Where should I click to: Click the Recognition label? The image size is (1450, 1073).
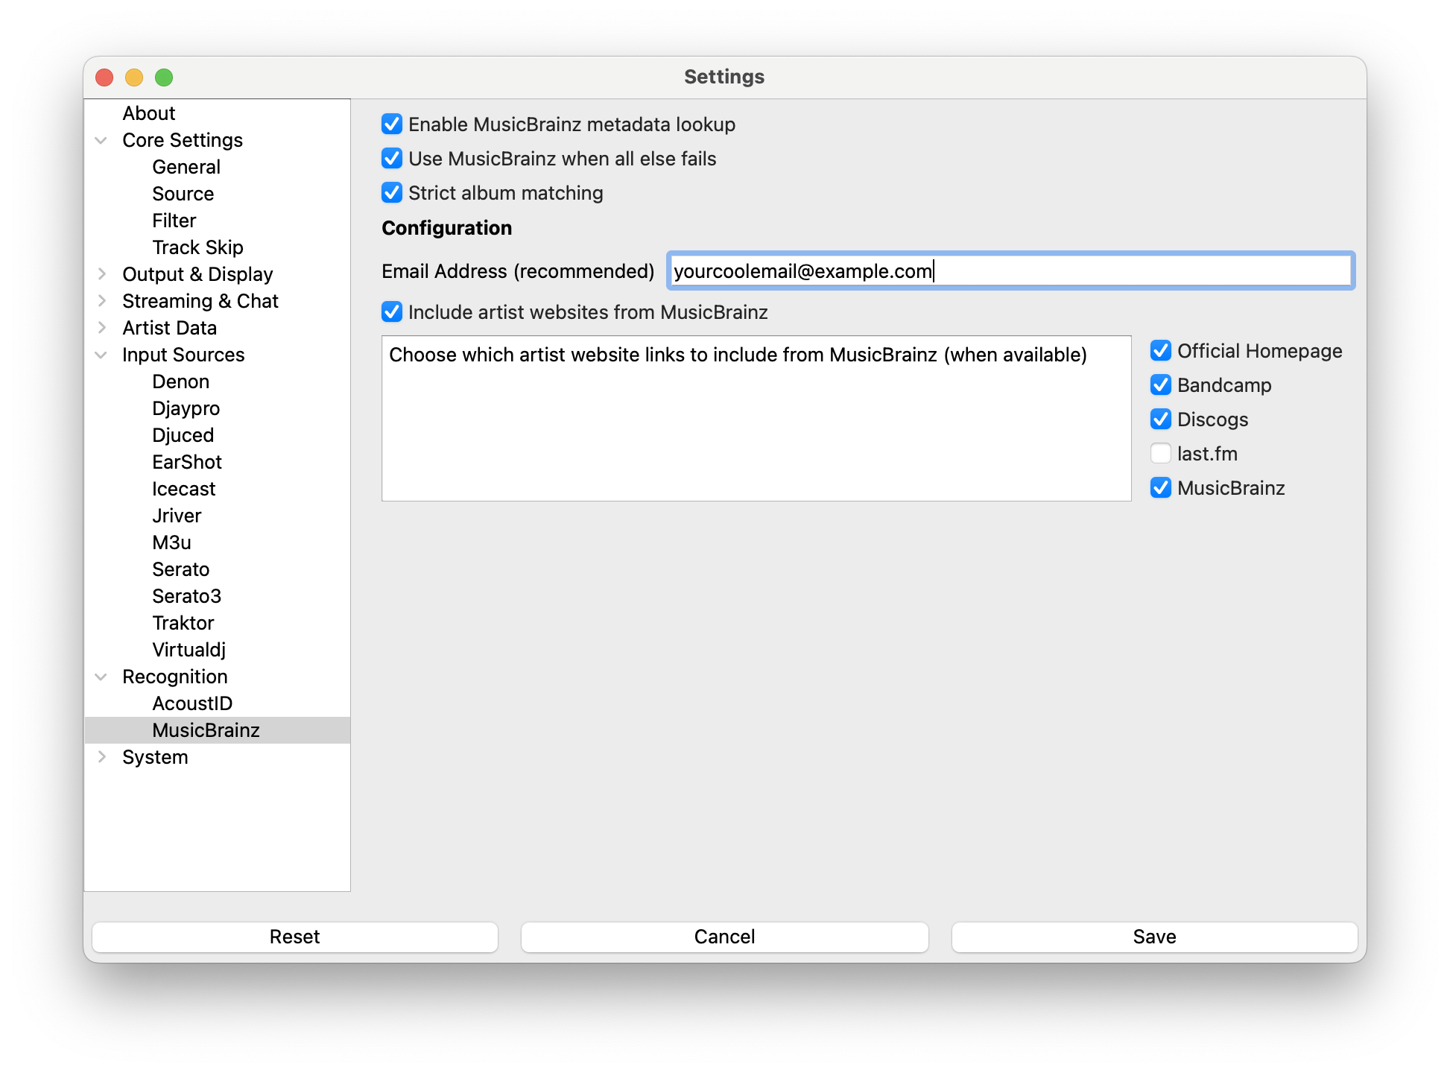click(x=175, y=677)
